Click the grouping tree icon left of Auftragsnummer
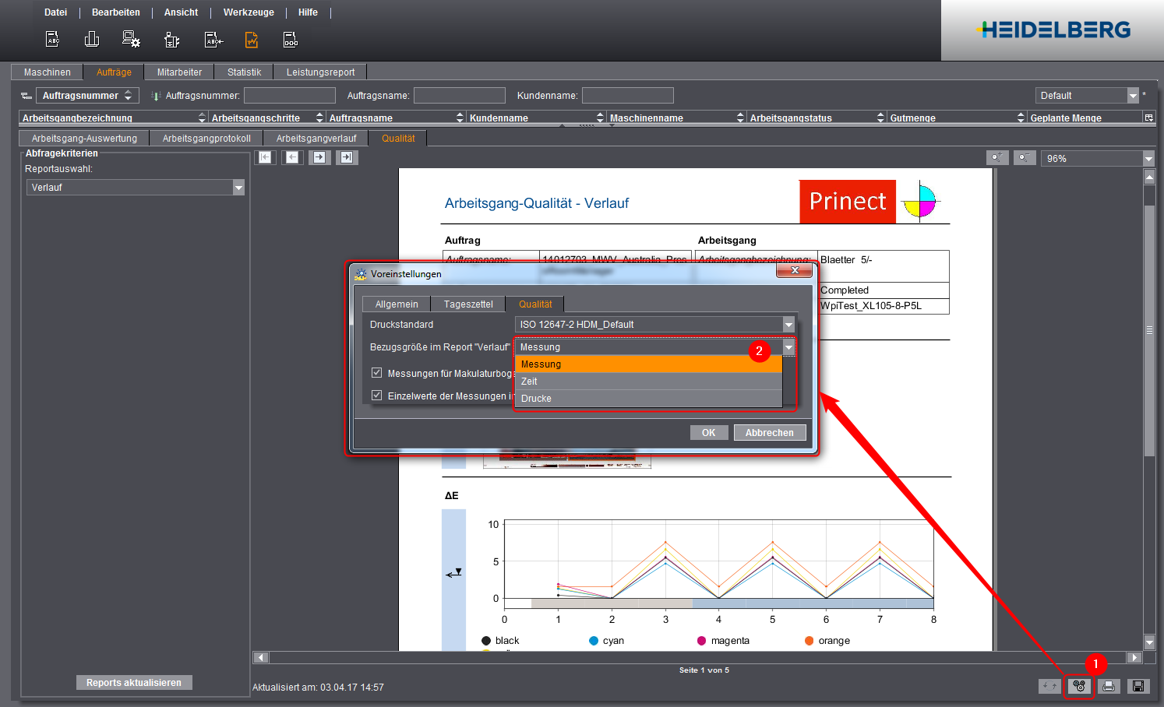The width and height of the screenshot is (1164, 707). point(26,96)
